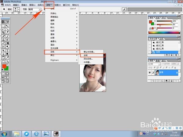Enable lock transparent pixels checkbox
Viewport: 183px width, 137px height.
(x=155, y=68)
